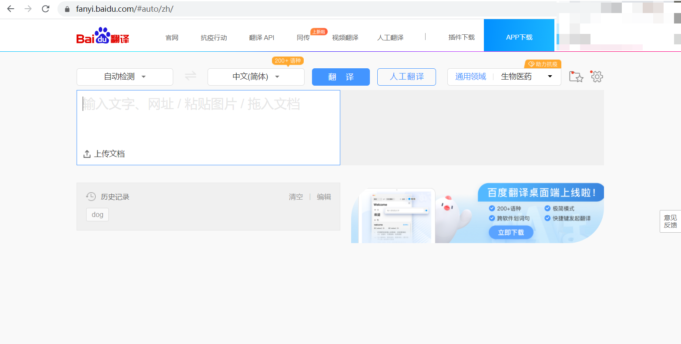This screenshot has width=681, height=344.
Task: Open 翻译 API navigation item
Action: coord(262,37)
